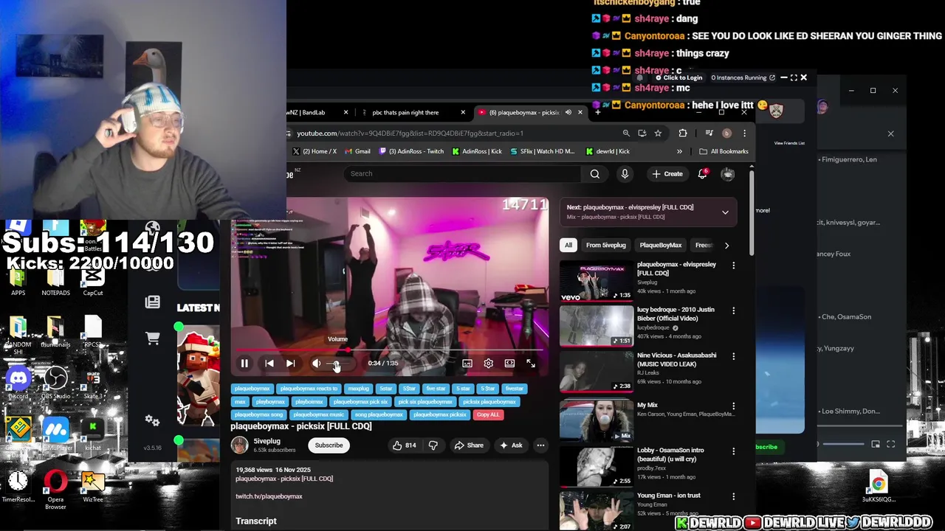Like the video with 814 likes

[404, 445]
